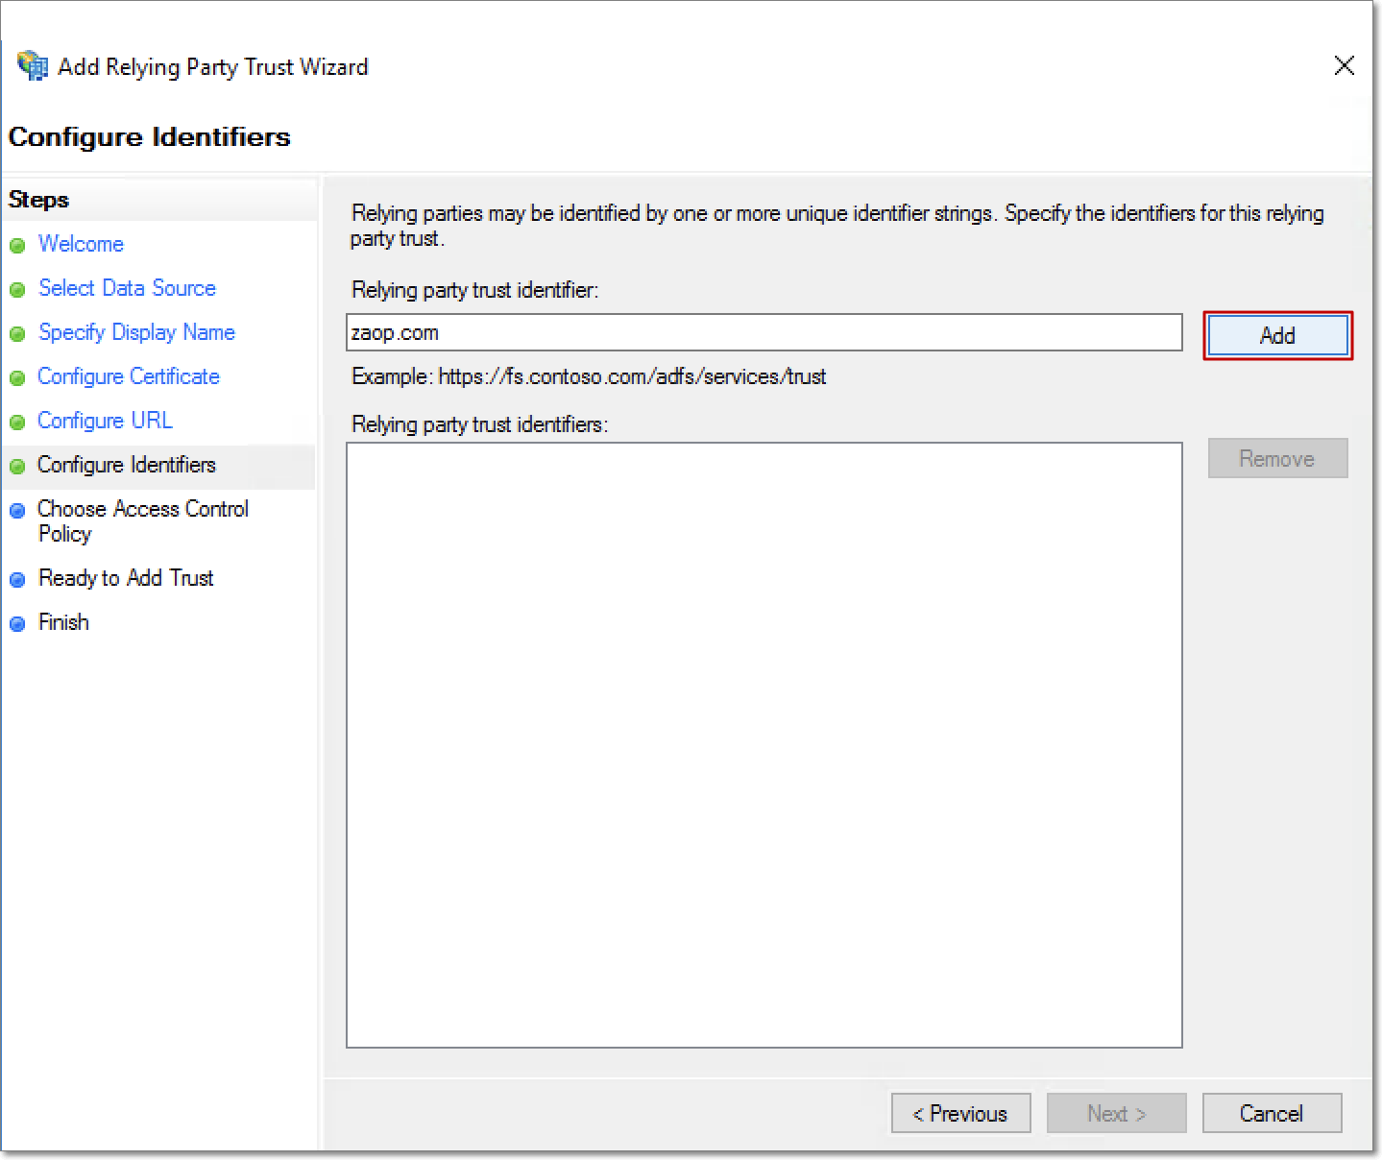1382x1160 pixels.
Task: Click the blue bullet beside Ready to Add Trust
Action: click(17, 580)
